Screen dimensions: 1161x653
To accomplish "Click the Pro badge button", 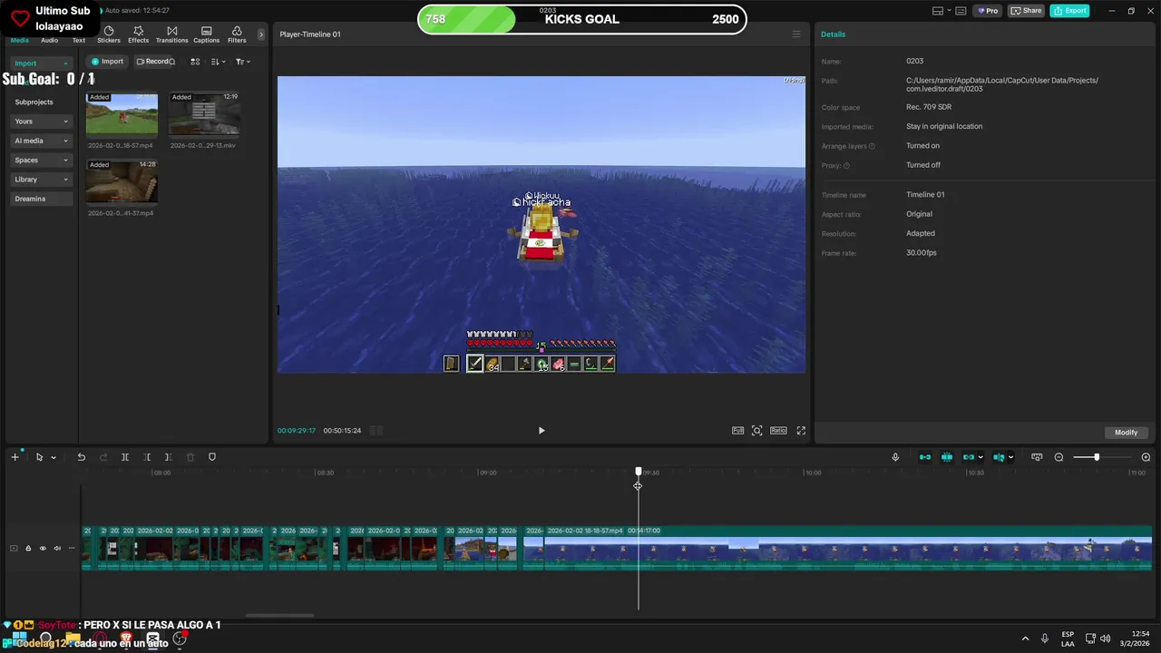I will pos(988,11).
